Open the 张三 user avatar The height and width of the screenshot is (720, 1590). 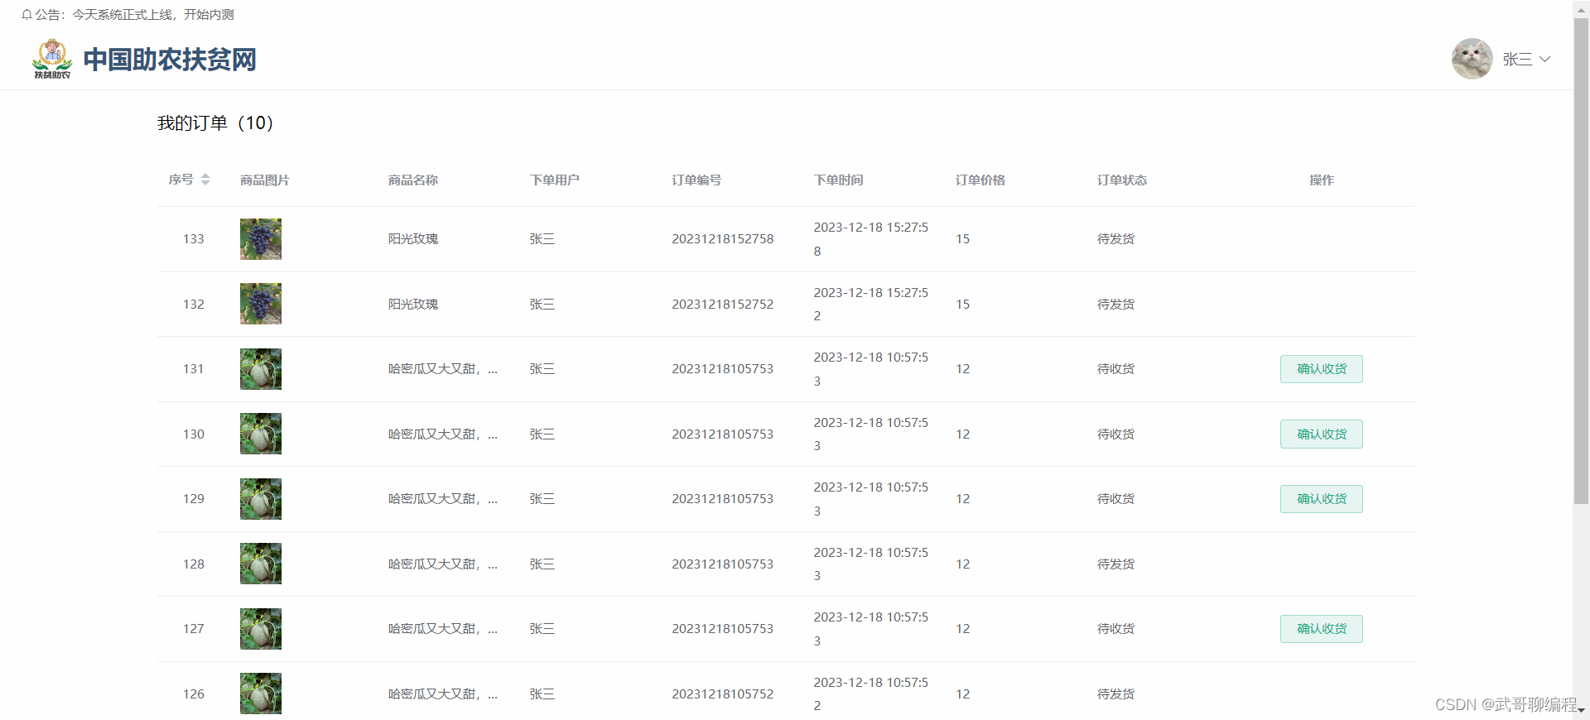(1472, 59)
